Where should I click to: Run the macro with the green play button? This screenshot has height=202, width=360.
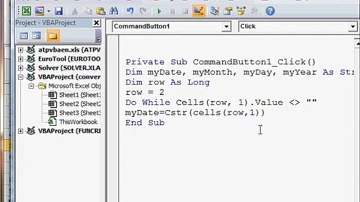pos(159,11)
